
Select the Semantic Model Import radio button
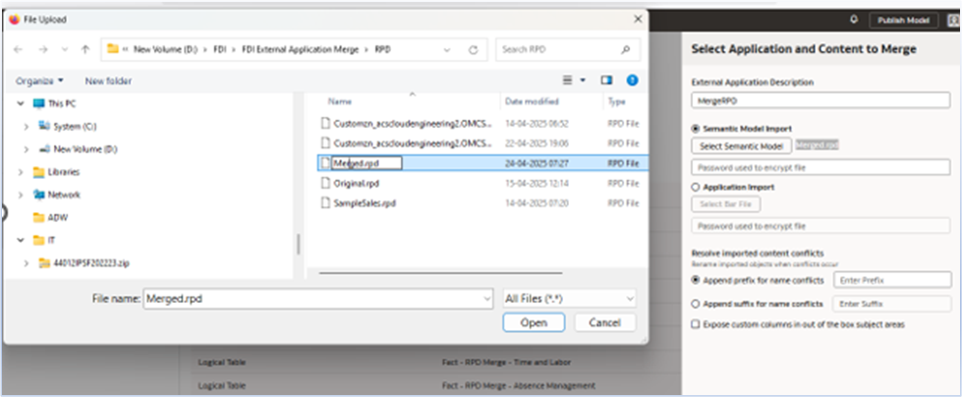click(695, 129)
